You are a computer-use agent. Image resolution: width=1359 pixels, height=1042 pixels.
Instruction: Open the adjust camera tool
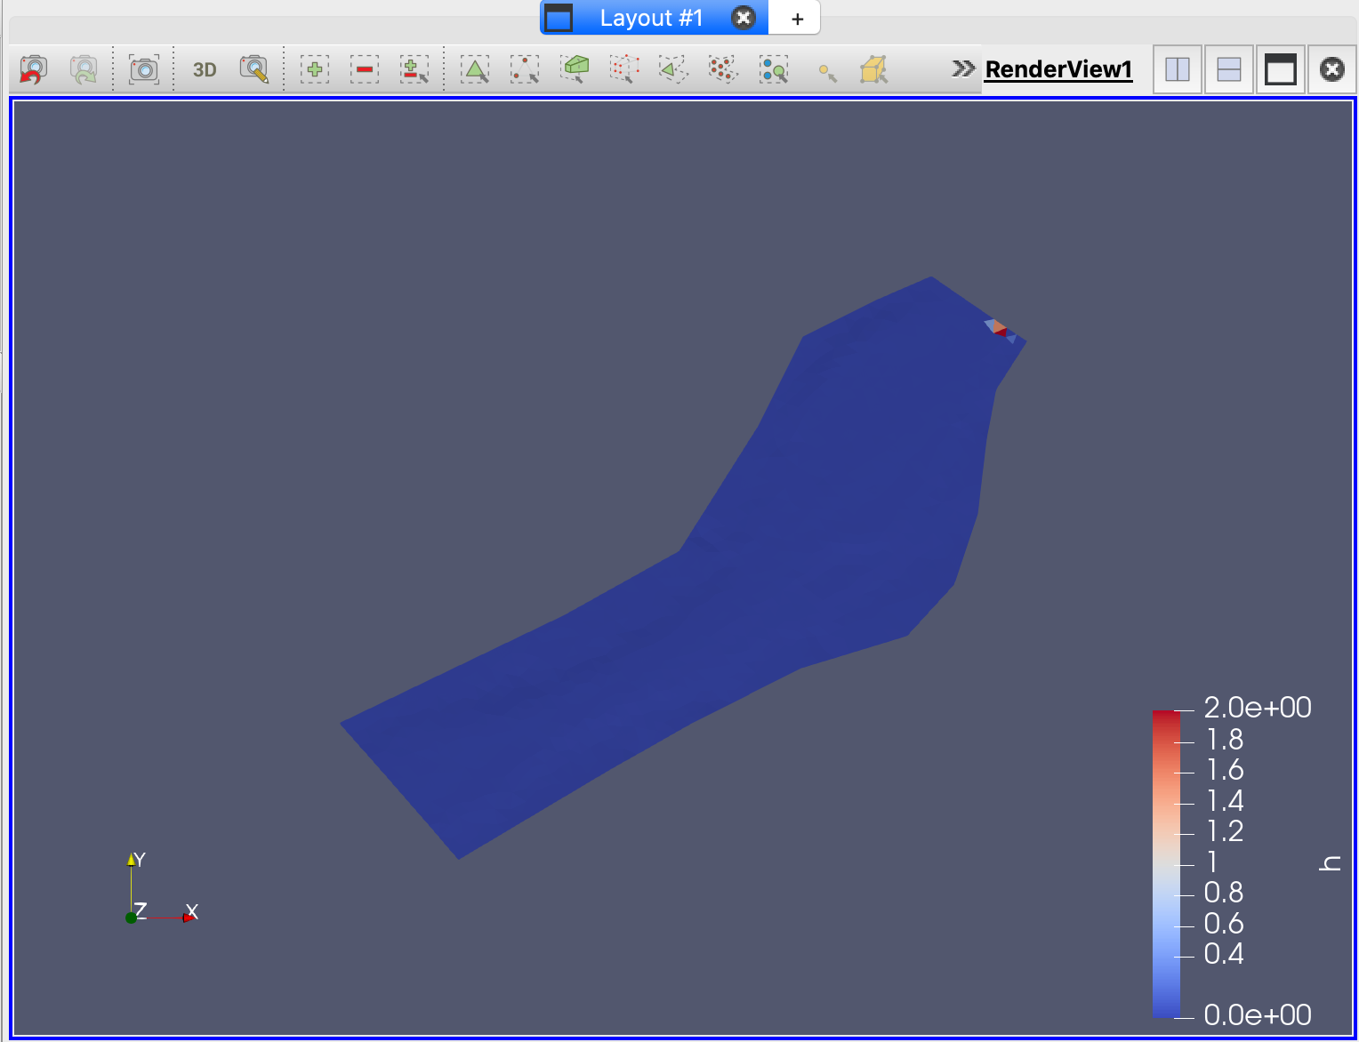click(x=253, y=69)
